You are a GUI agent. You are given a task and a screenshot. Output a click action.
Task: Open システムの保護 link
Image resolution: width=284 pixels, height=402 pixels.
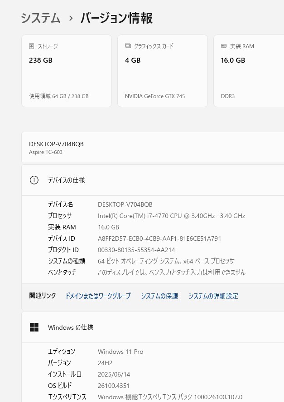(159, 296)
